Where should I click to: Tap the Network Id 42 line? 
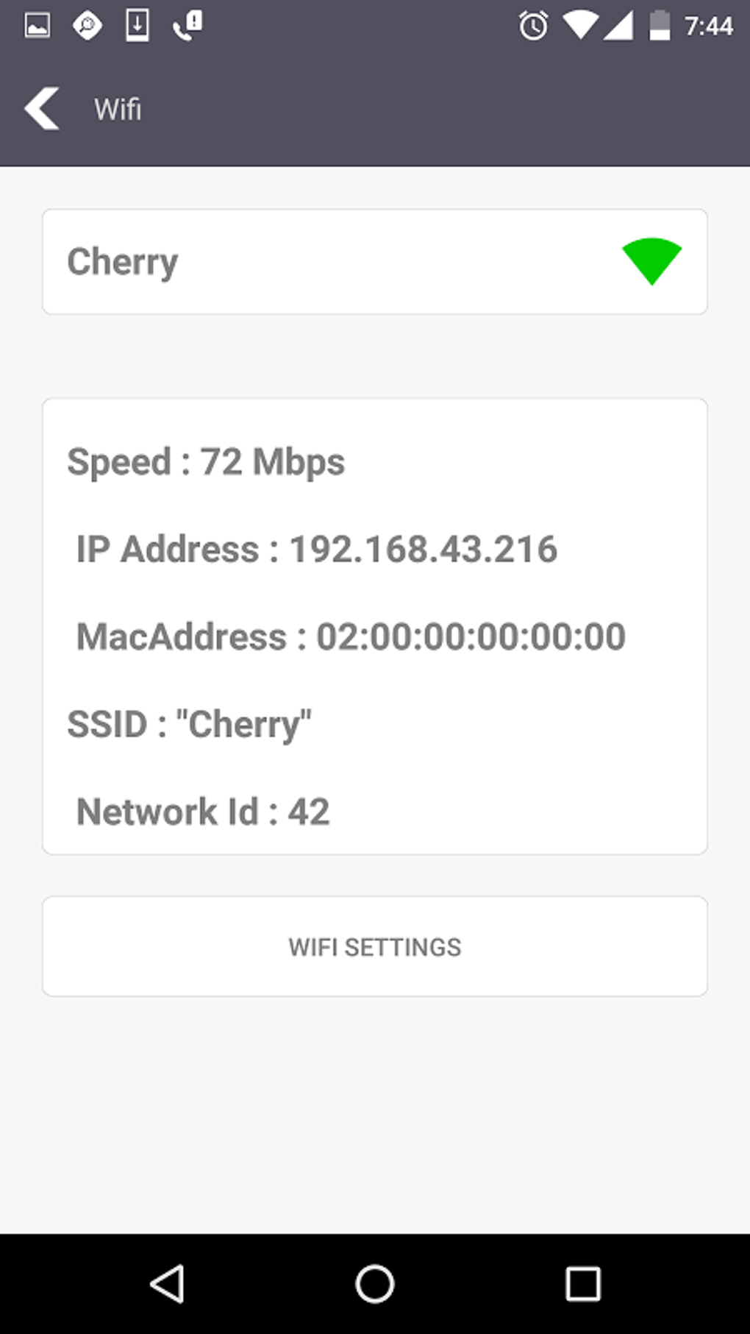203,812
